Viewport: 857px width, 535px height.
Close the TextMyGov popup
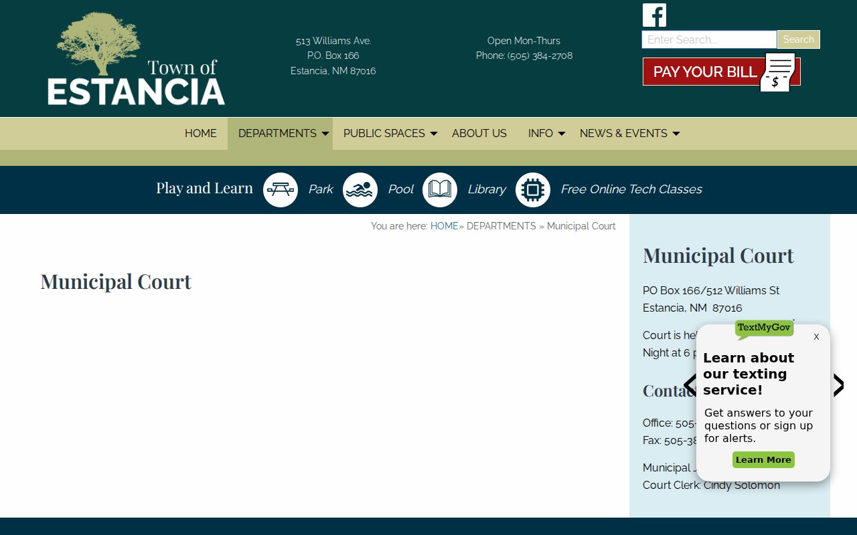[x=816, y=336]
